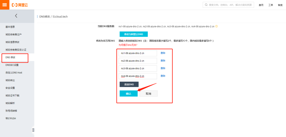Focus the top search box

pyautogui.click(x=228, y=5)
